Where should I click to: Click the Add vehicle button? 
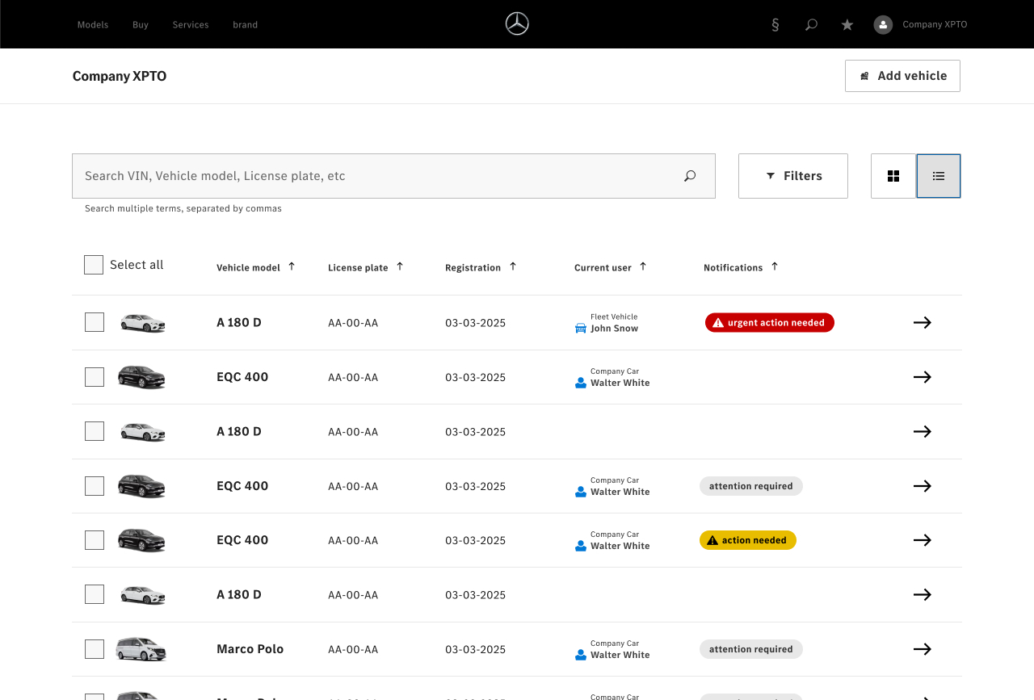(x=902, y=76)
